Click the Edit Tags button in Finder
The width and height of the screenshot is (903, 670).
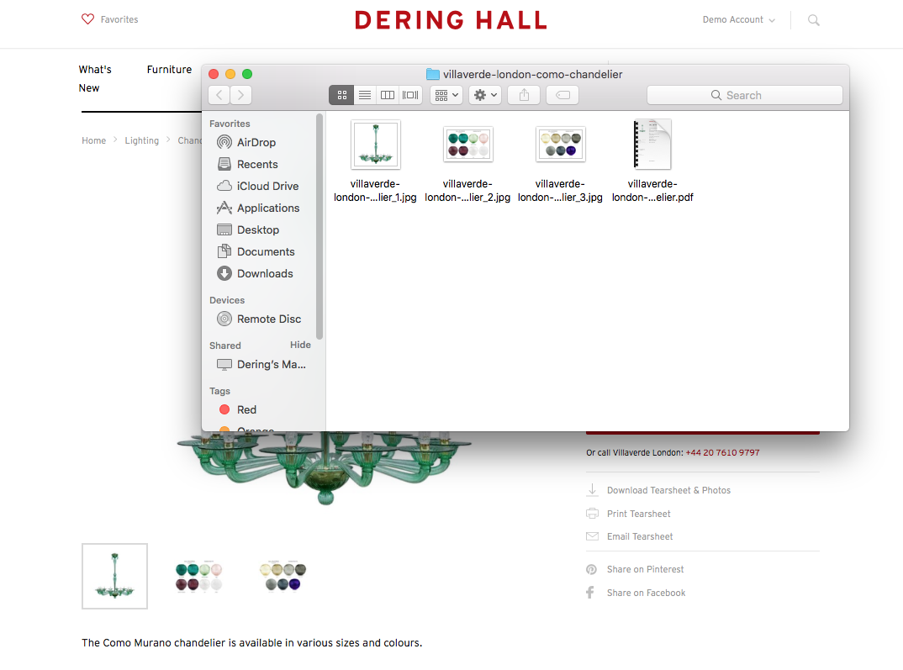click(x=562, y=95)
